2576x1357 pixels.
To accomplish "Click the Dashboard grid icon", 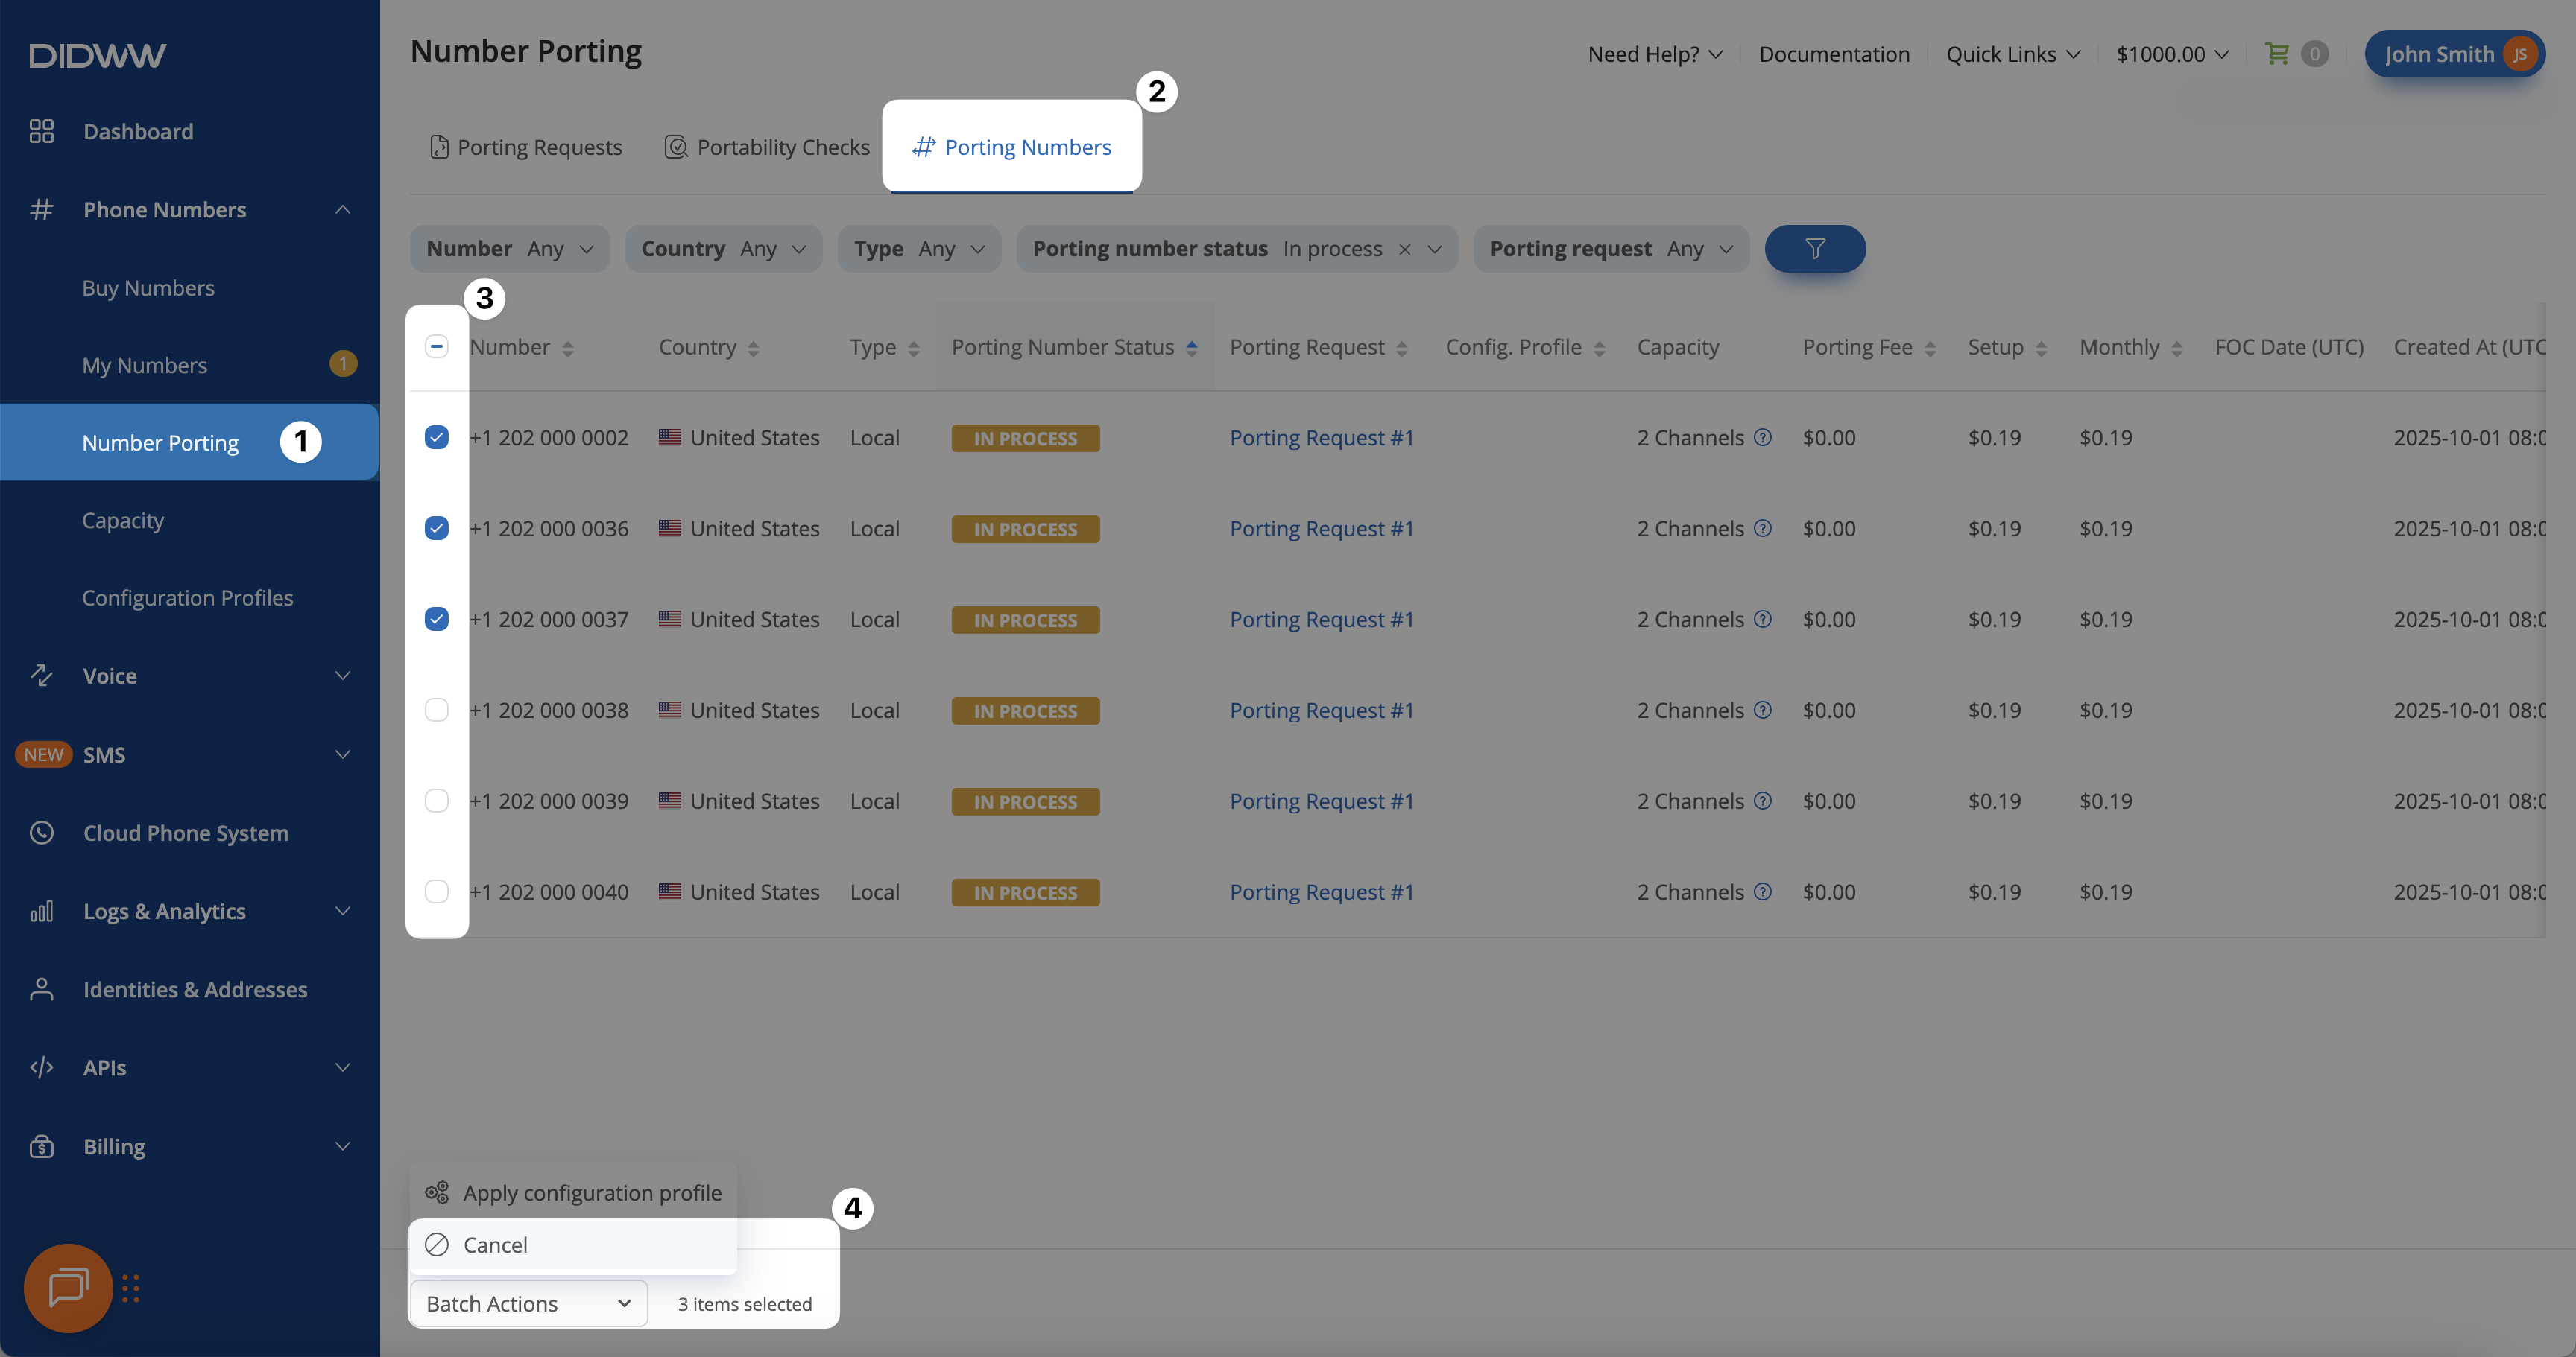I will pos(41,132).
